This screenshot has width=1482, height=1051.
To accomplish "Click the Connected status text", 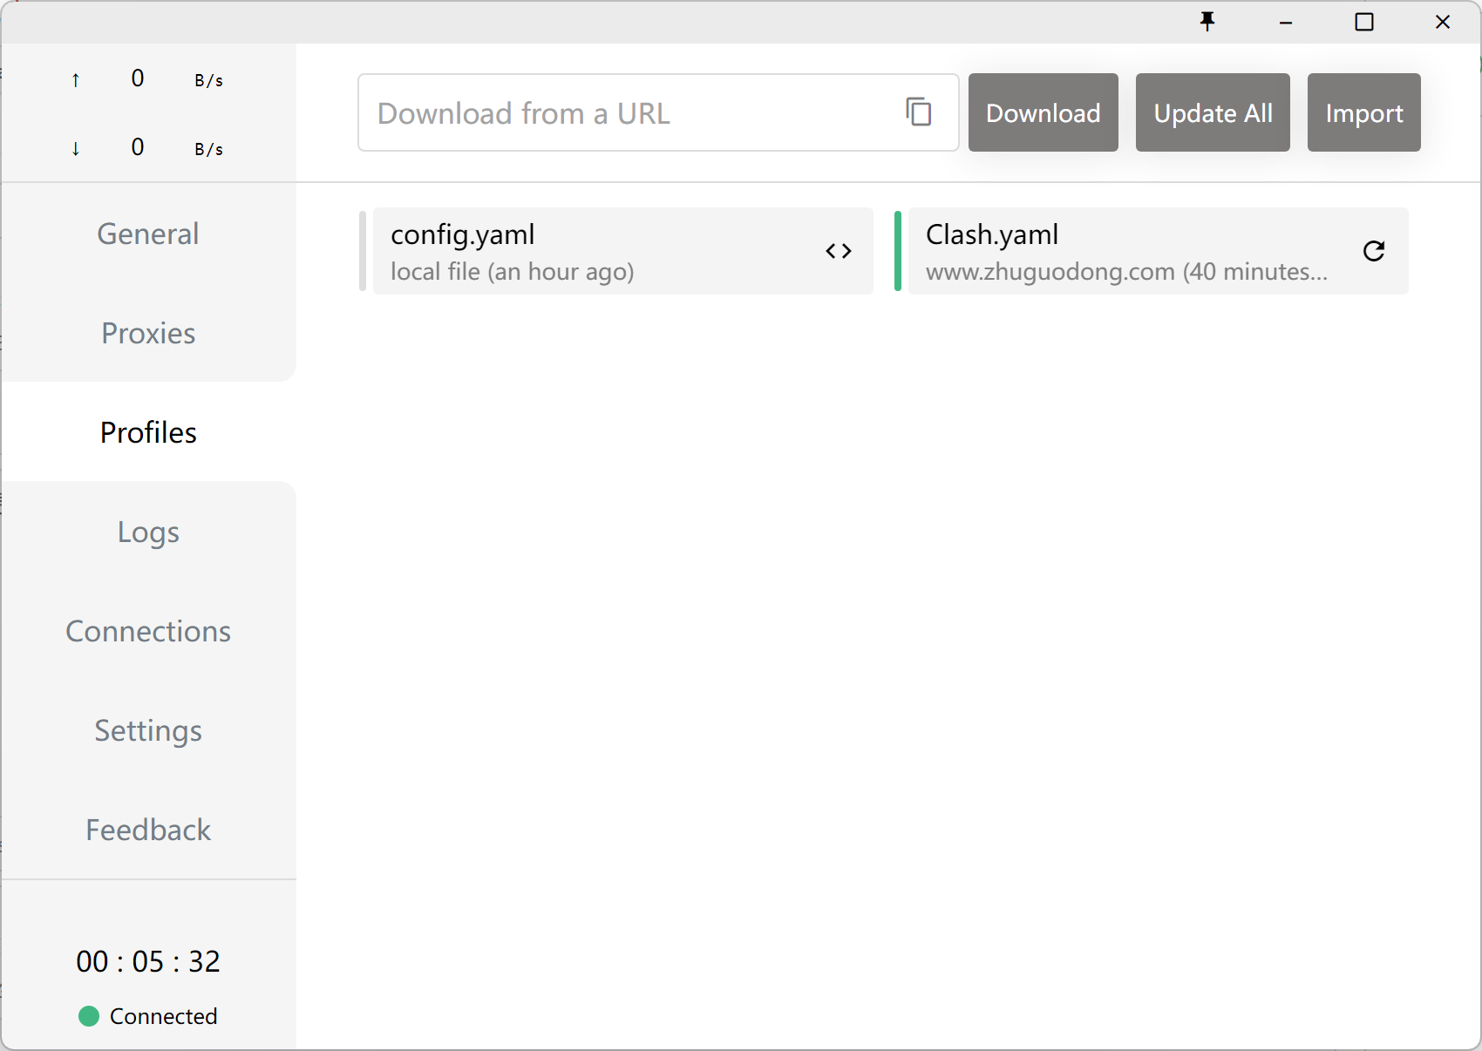I will coord(164,1016).
